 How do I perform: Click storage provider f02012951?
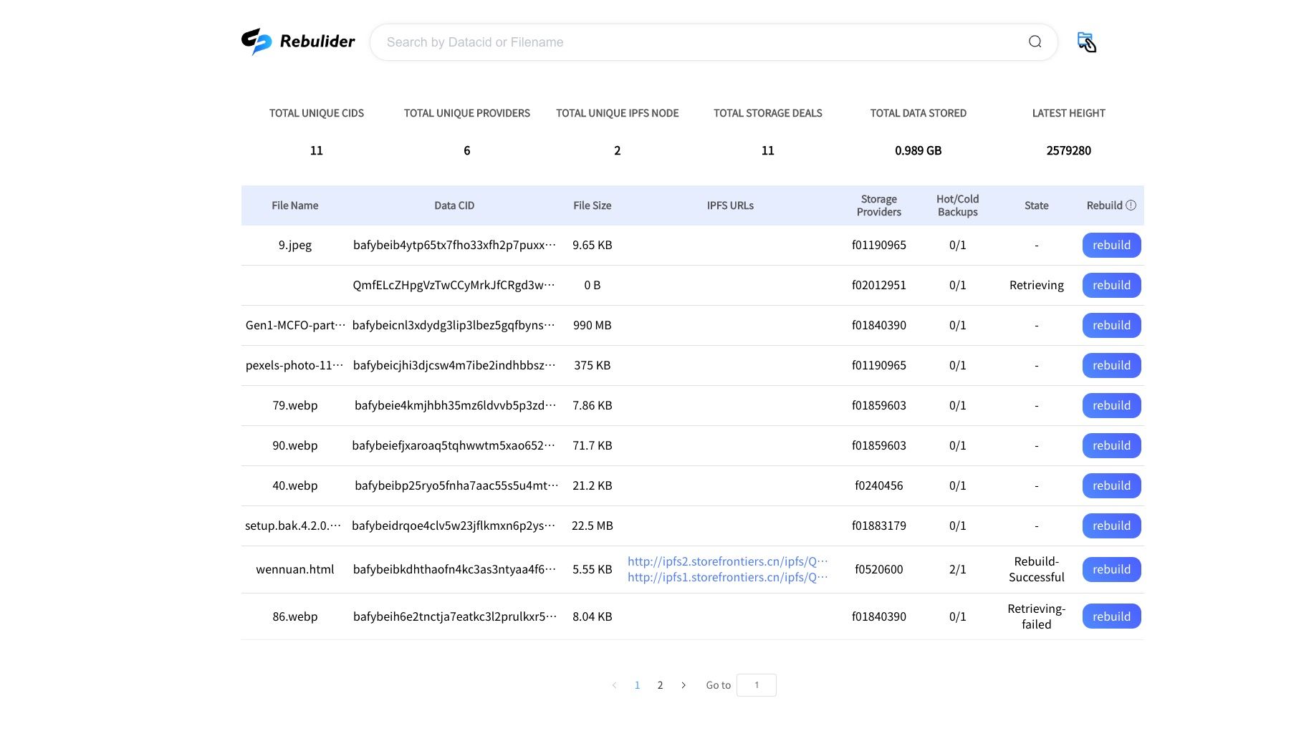click(x=878, y=285)
